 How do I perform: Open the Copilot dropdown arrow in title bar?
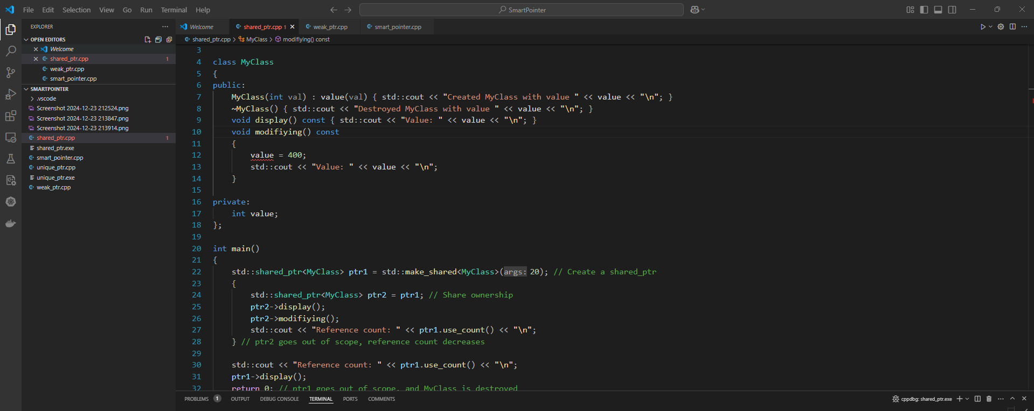(703, 10)
